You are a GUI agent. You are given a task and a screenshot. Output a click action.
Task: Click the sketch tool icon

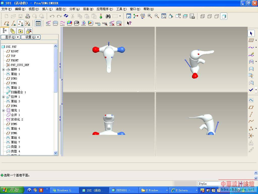251,100
